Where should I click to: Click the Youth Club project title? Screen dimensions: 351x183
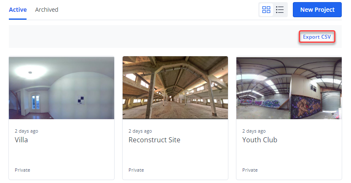260,140
